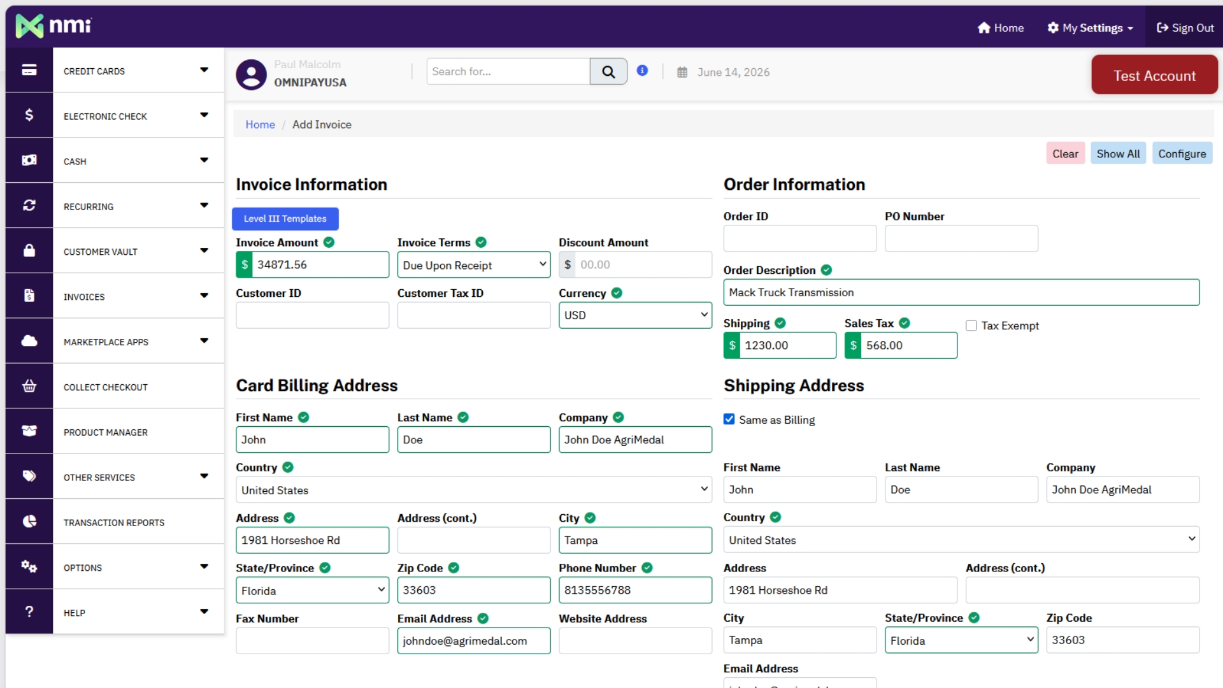Viewport: 1223px width, 688px height.
Task: Click the Test Account button
Action: pyautogui.click(x=1154, y=75)
